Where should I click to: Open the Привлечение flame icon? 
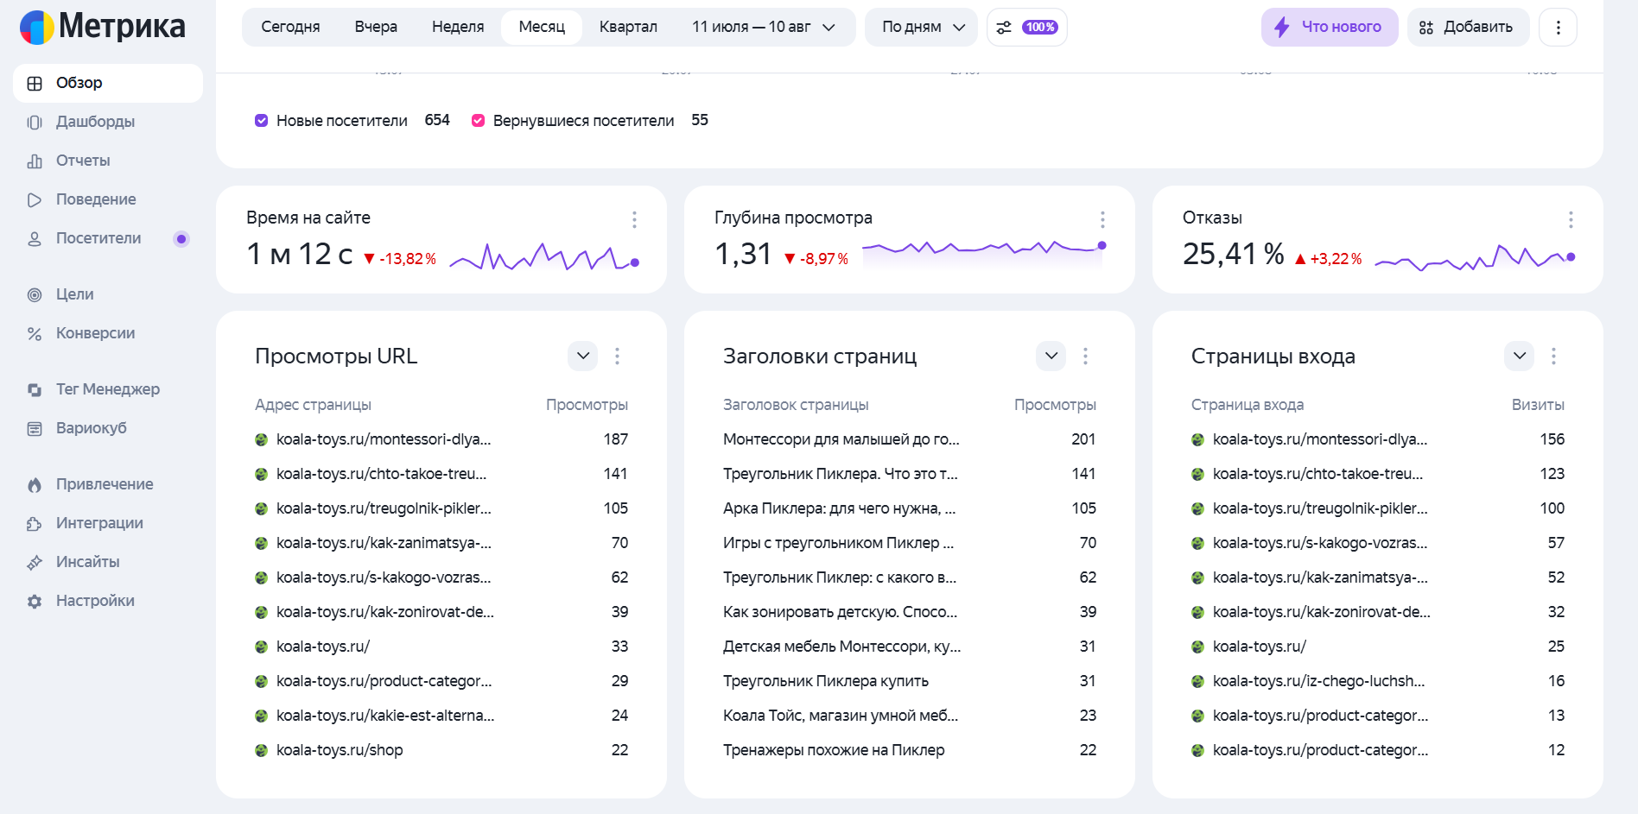(35, 484)
